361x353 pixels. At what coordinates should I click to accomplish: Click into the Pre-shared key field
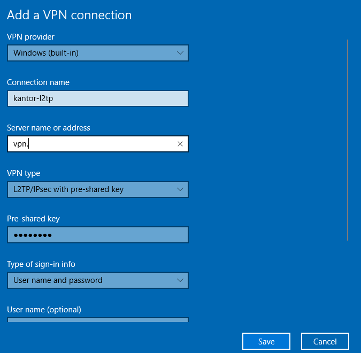(x=98, y=235)
